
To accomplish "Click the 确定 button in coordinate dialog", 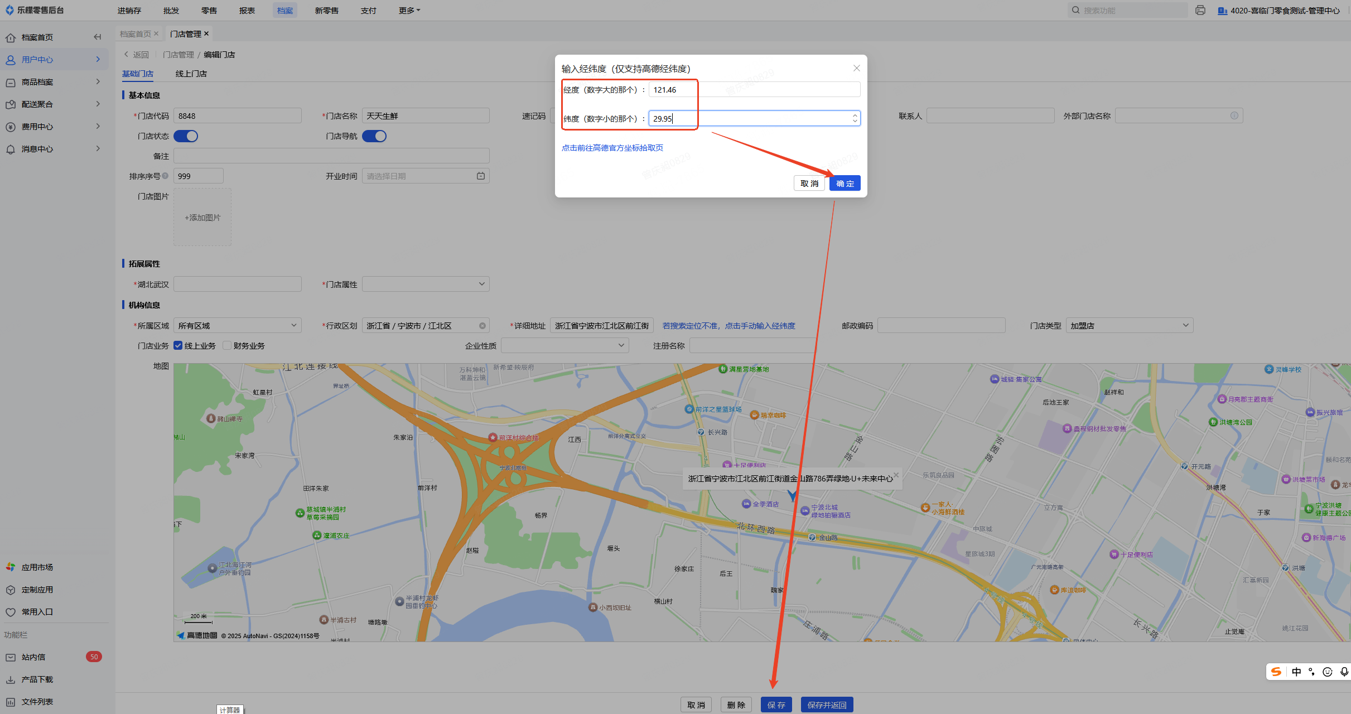I will (845, 184).
